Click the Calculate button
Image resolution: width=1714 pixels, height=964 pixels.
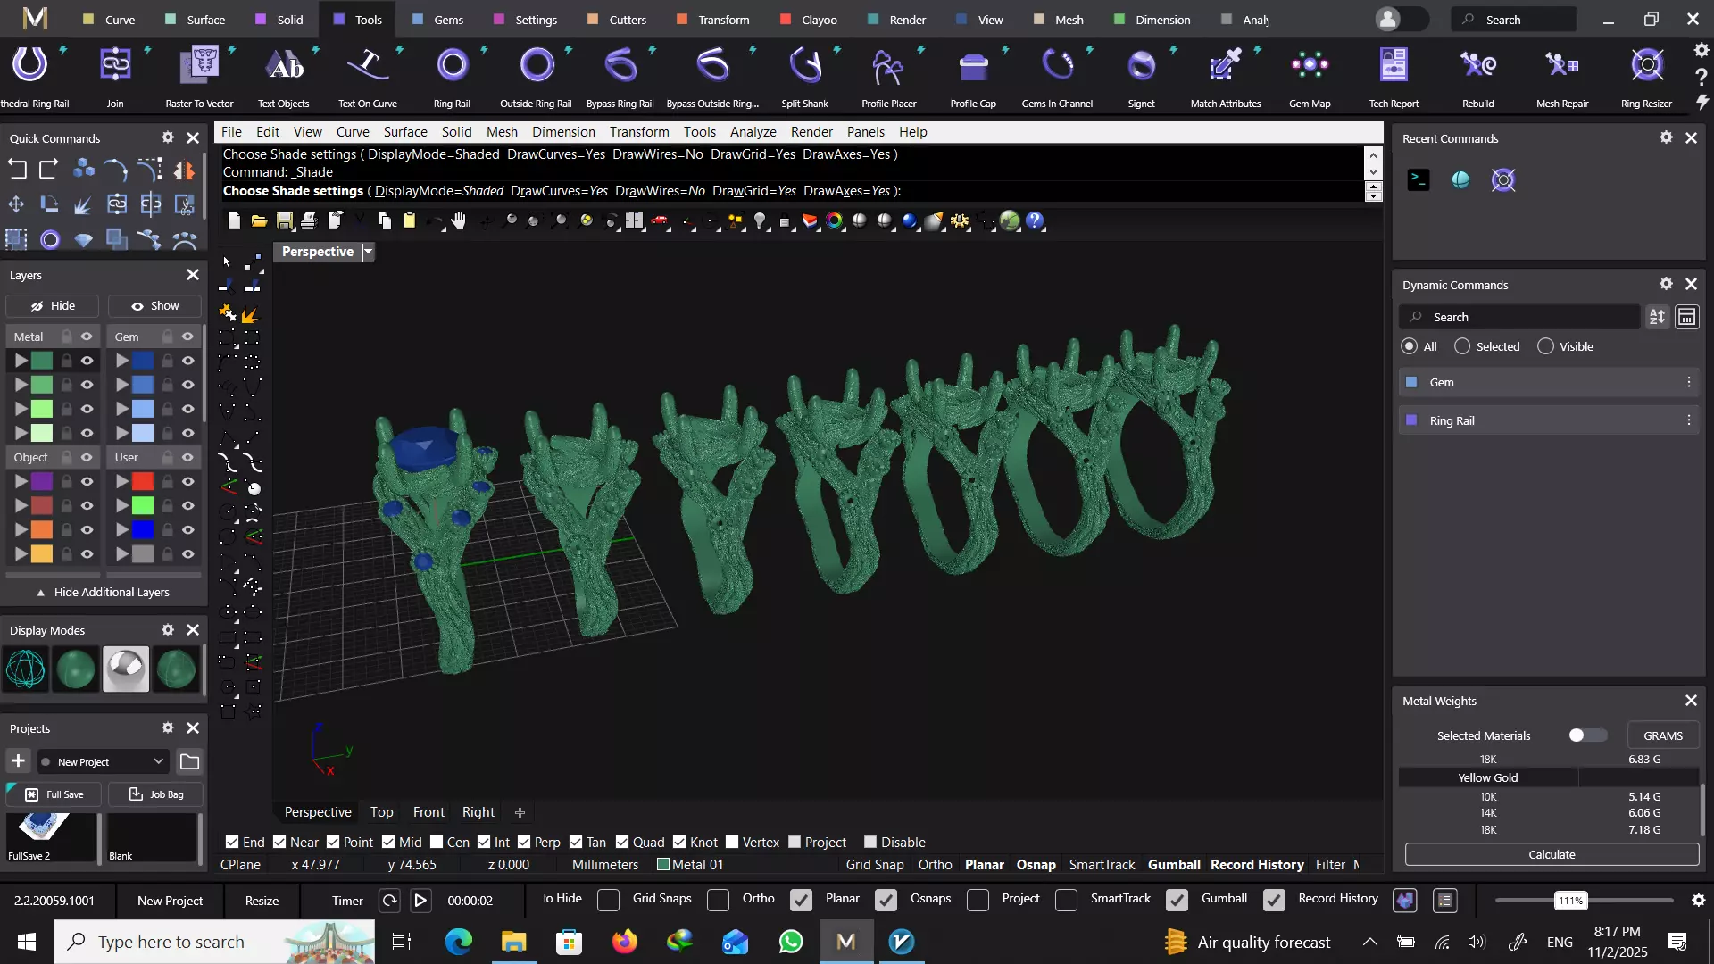(1552, 854)
